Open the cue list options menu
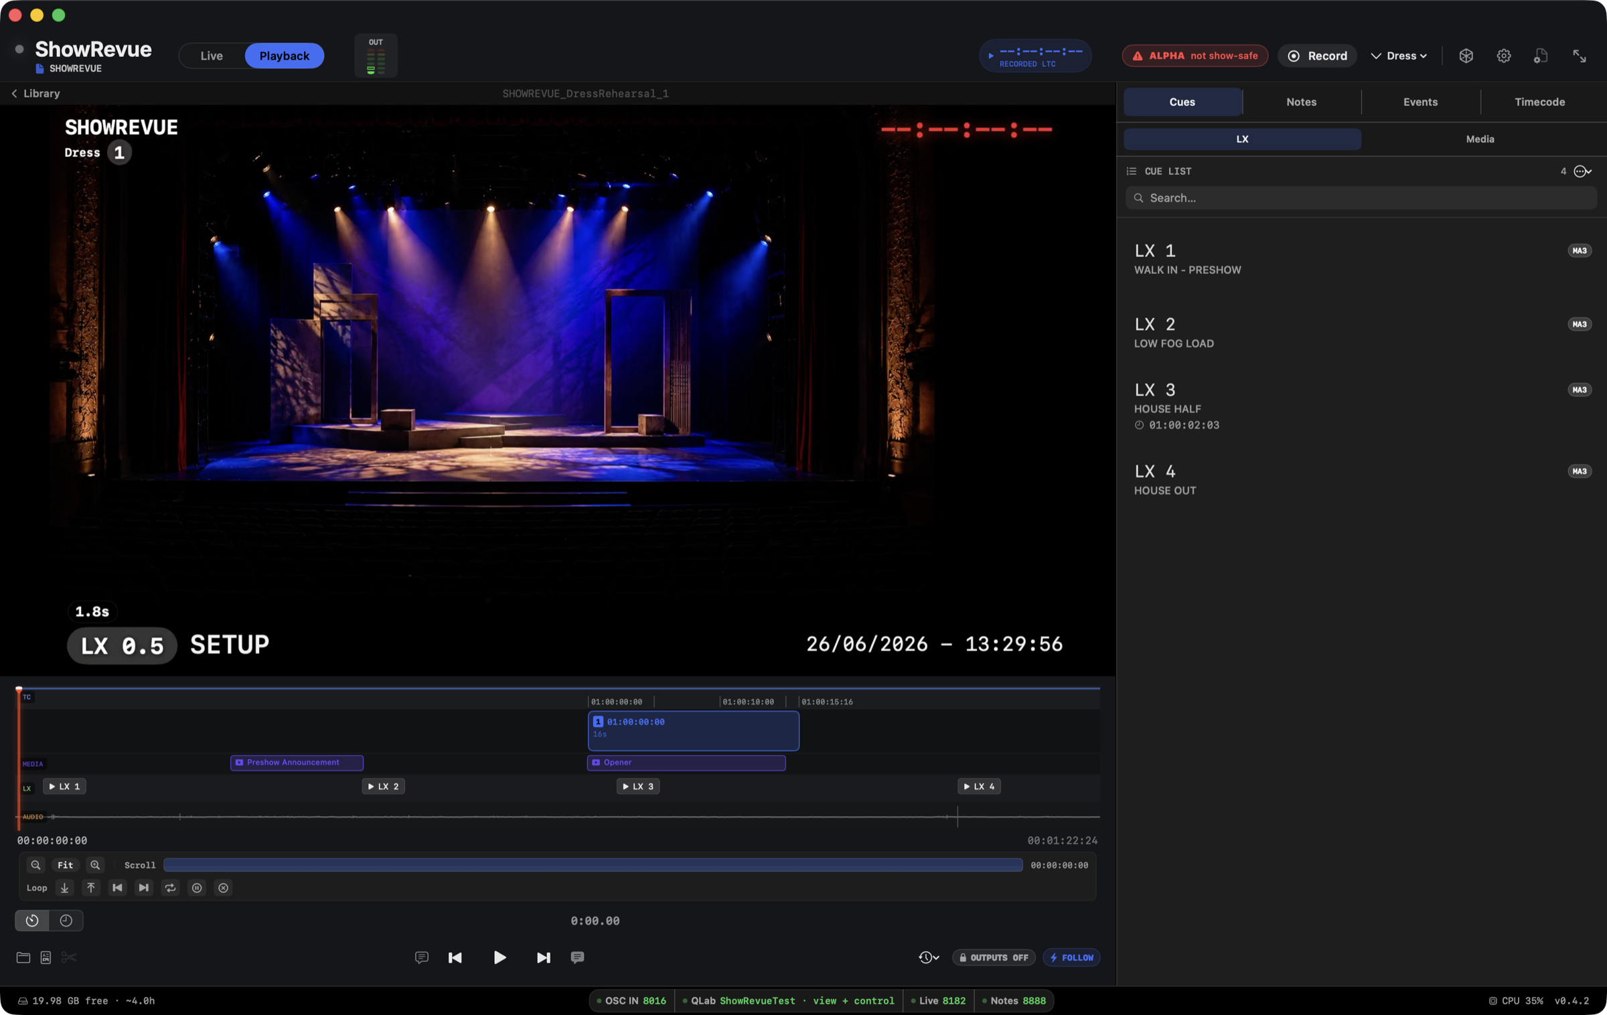1607x1015 pixels. click(1582, 171)
